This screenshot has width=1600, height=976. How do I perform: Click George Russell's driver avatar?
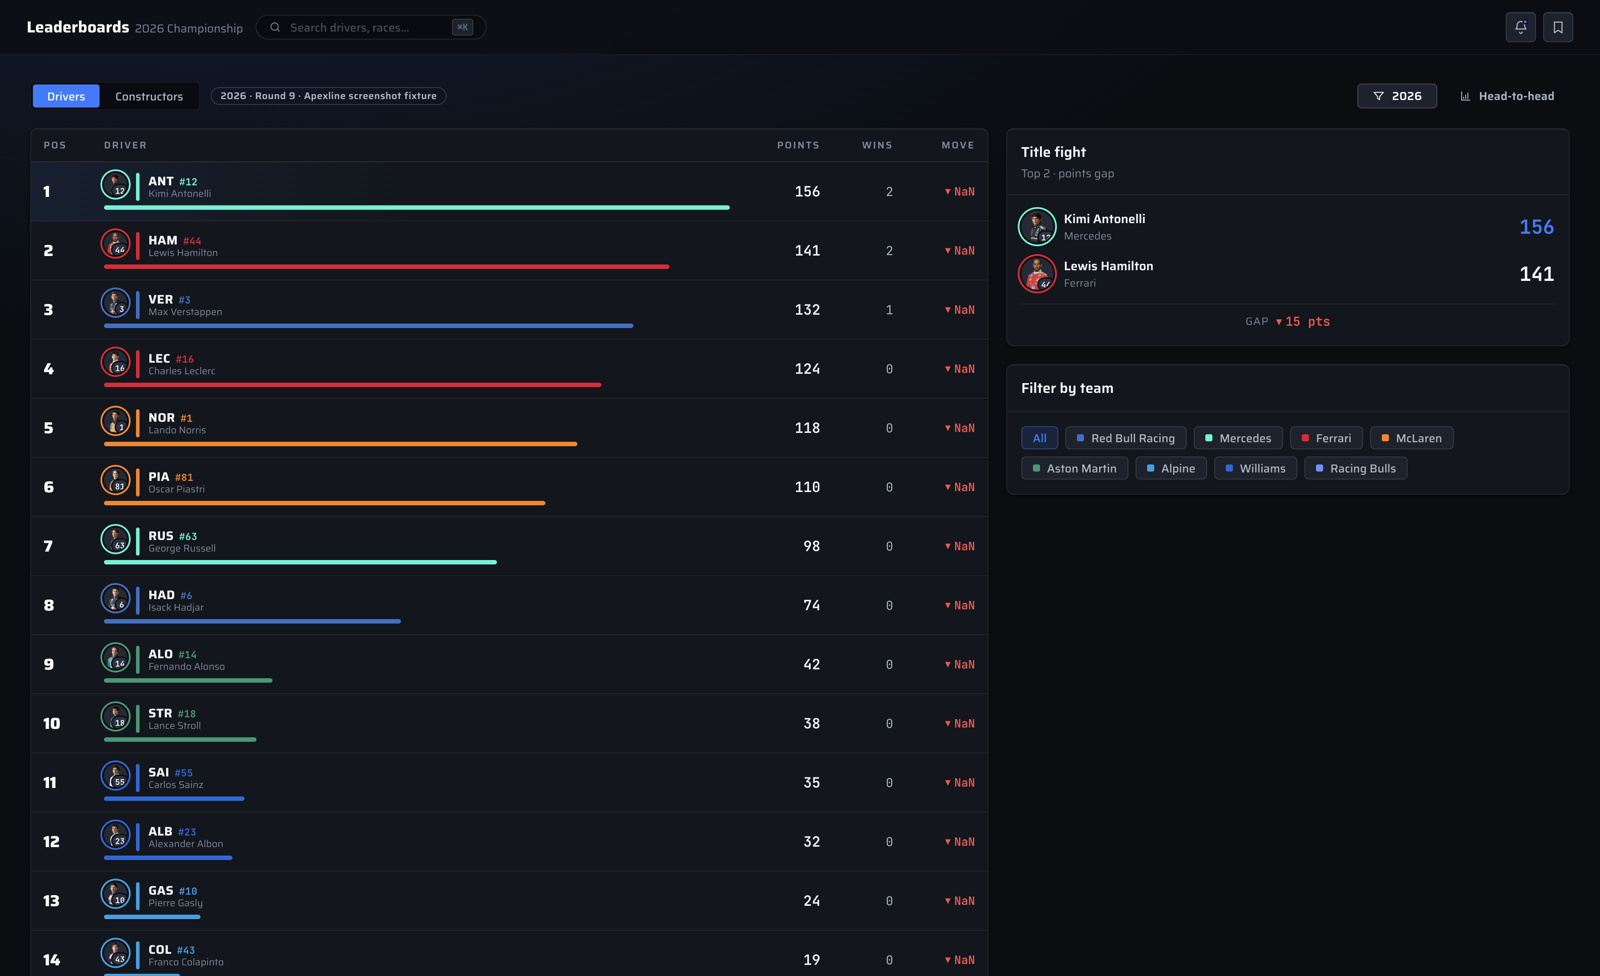pyautogui.click(x=116, y=539)
